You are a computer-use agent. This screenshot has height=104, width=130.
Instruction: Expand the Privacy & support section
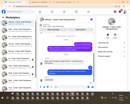point(112,56)
